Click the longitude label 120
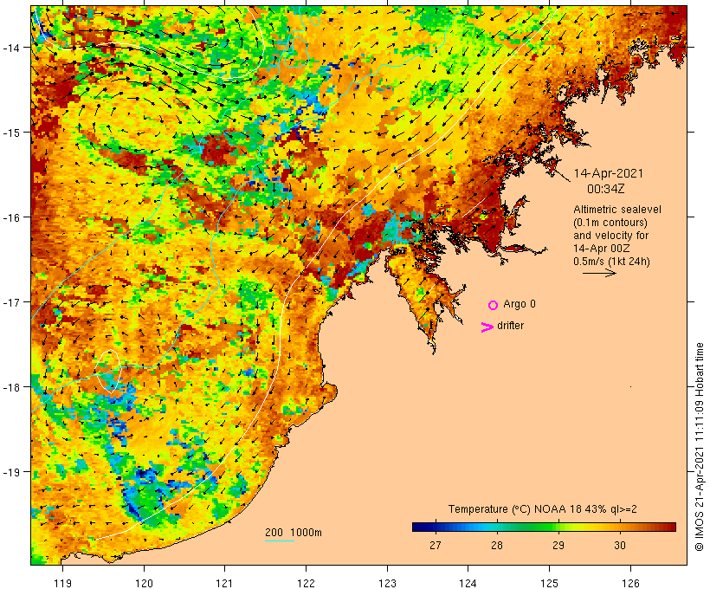This screenshot has width=710, height=589. (x=144, y=583)
